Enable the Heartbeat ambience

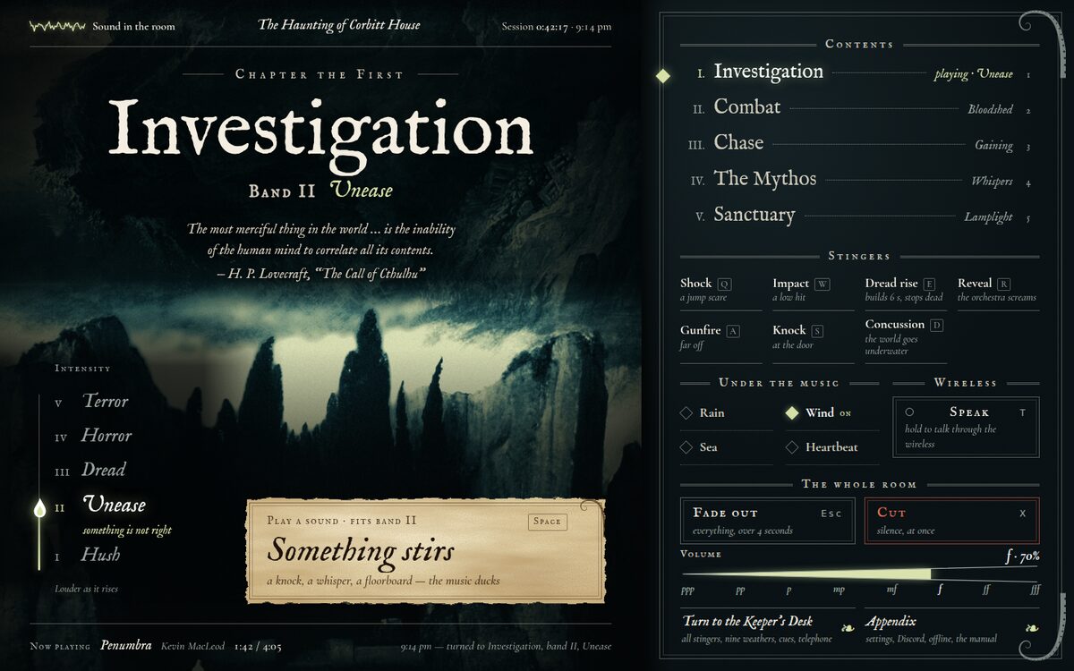click(x=831, y=447)
